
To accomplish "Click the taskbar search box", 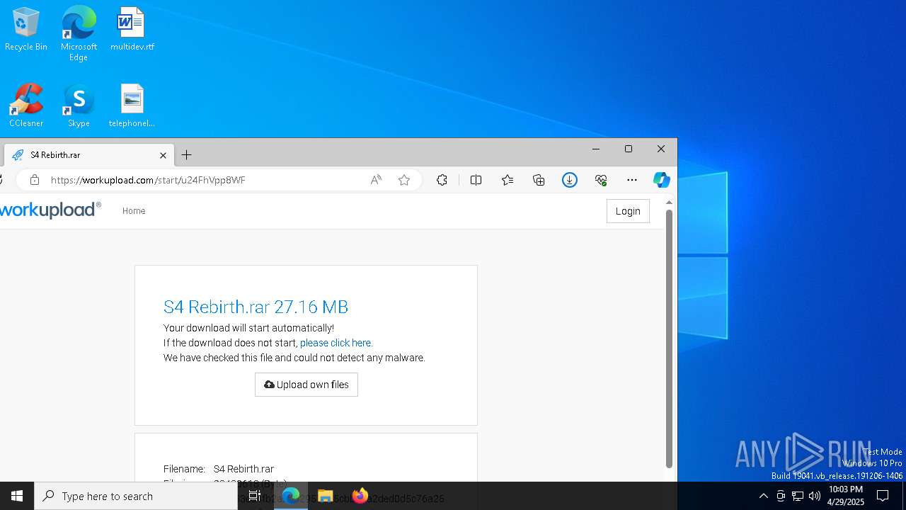I will click(x=136, y=496).
